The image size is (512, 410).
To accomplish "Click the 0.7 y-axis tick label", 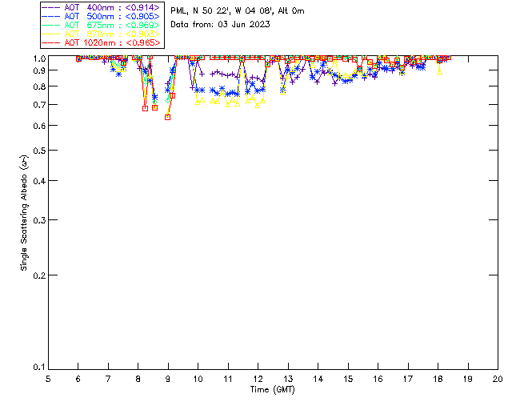I will click(x=39, y=105).
